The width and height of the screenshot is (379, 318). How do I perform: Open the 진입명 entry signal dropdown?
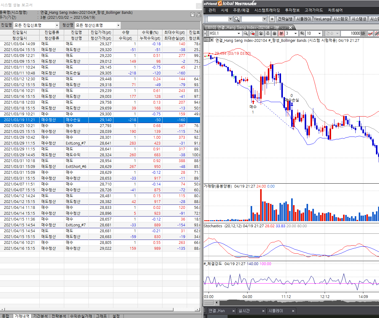(57, 25)
